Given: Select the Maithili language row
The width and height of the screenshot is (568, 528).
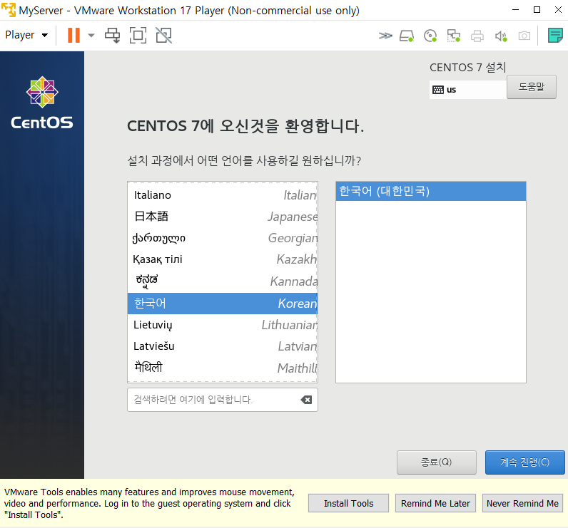Looking at the screenshot, I should pyautogui.click(x=223, y=368).
